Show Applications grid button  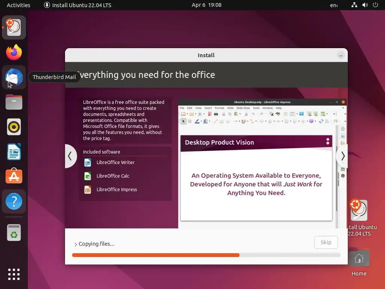tap(14, 274)
